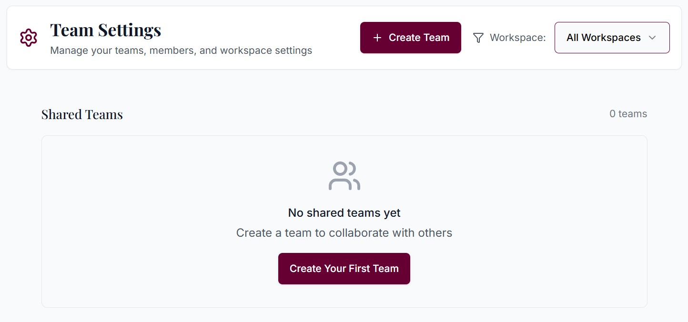Click the Team Settings heading
Screen dimensions: 688x322
106,30
